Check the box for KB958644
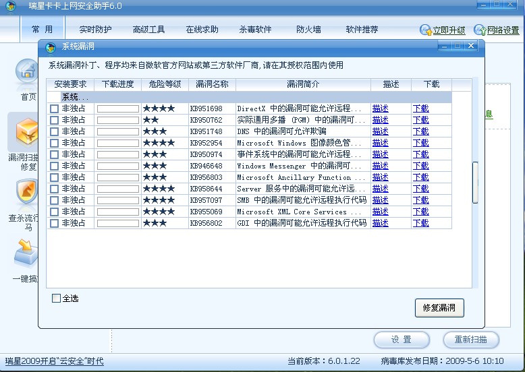 (54, 189)
